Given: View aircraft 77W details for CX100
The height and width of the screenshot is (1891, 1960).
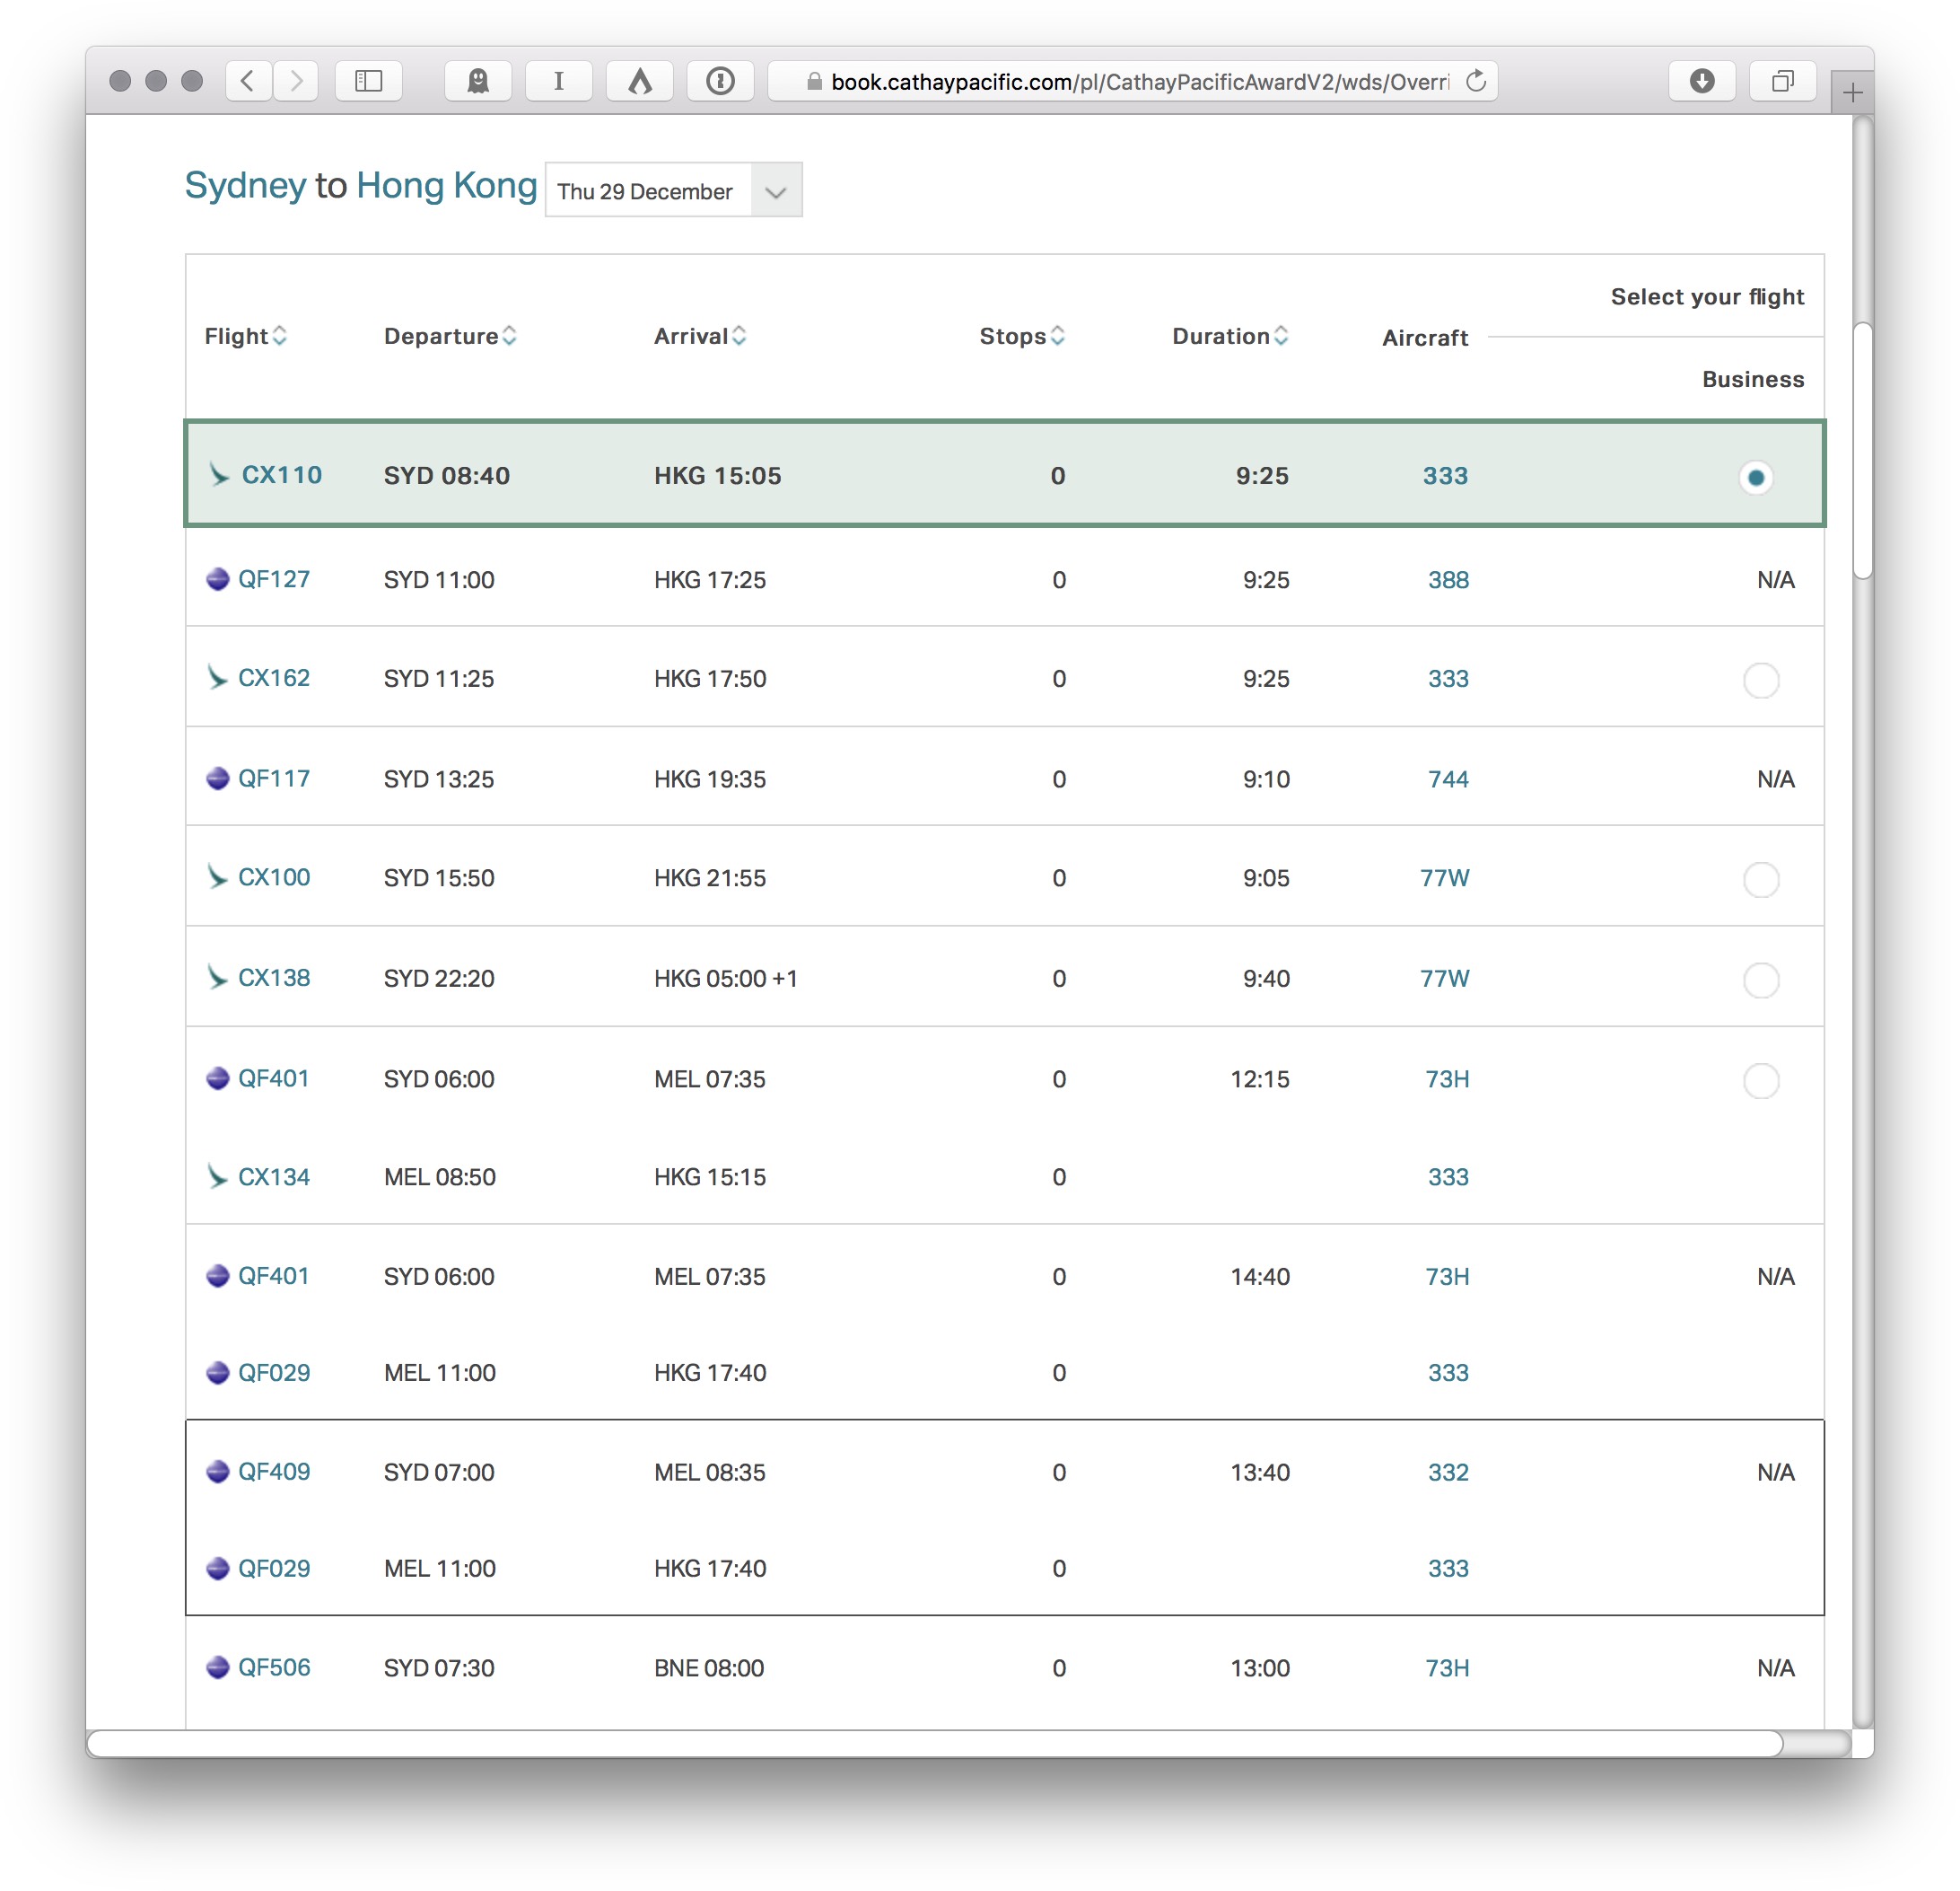Looking at the screenshot, I should (1445, 877).
